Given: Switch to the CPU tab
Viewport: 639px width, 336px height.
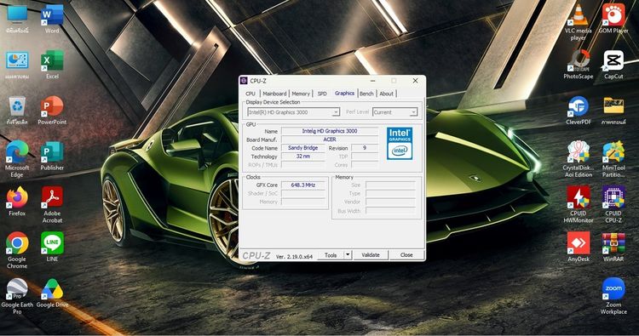Looking at the screenshot, I should point(250,94).
